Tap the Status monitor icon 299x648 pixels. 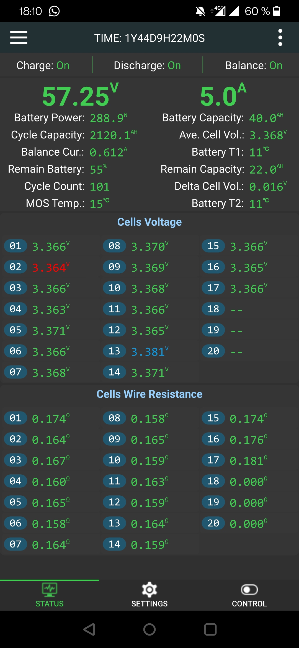50,590
